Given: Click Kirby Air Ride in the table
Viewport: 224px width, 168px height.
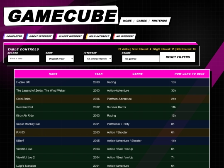Looking at the screenshot, I should [25, 116].
